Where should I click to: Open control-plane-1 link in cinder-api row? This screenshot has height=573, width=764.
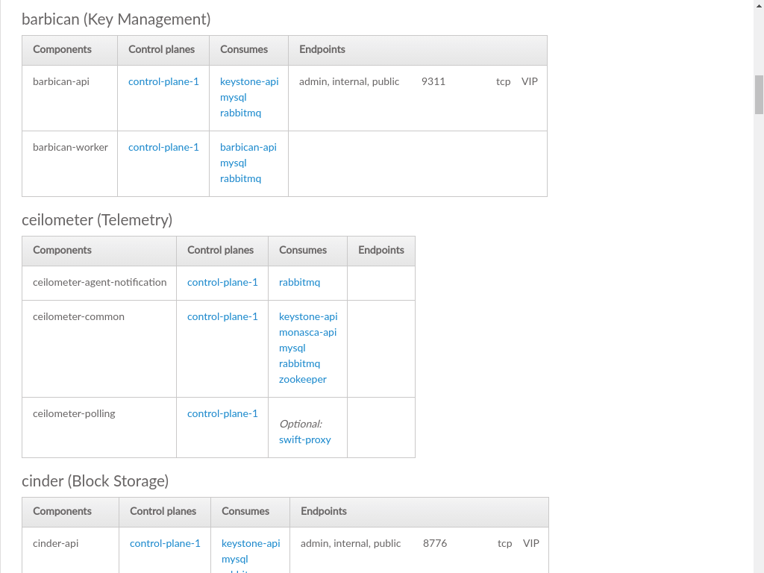point(165,543)
